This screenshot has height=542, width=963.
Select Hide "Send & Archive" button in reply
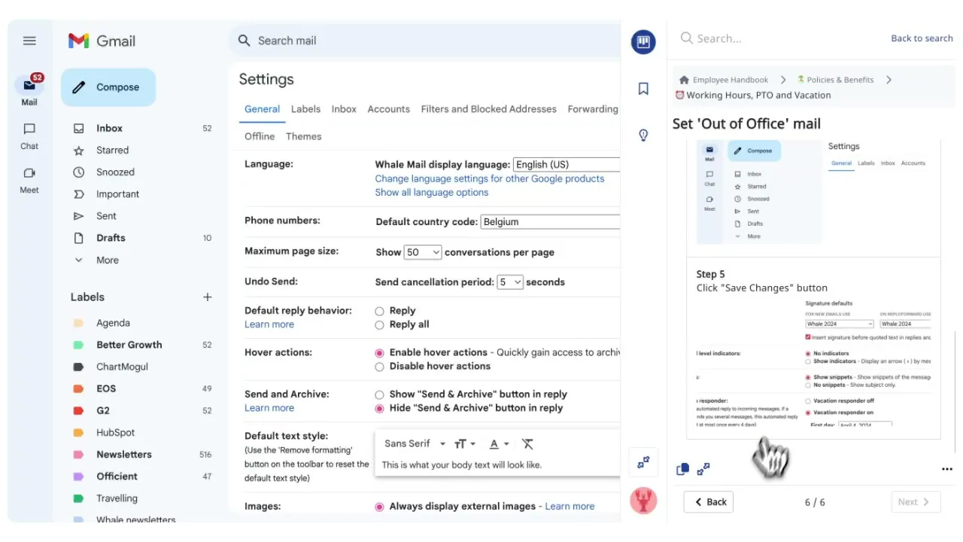(379, 409)
